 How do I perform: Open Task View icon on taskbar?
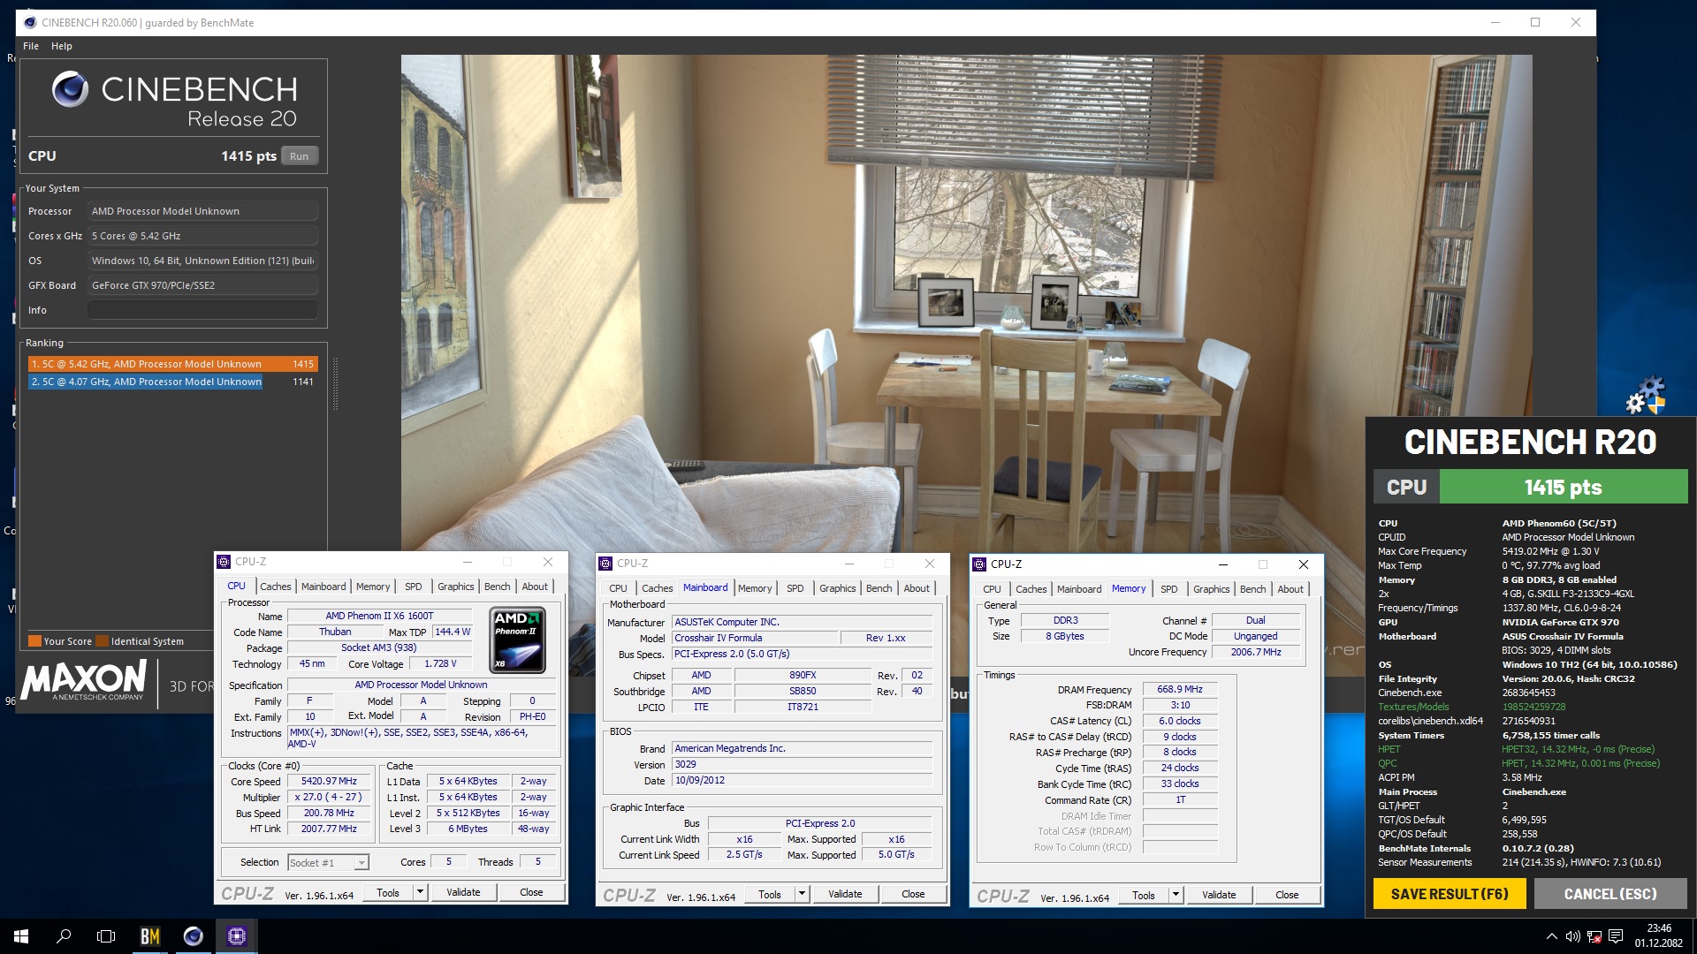(106, 936)
